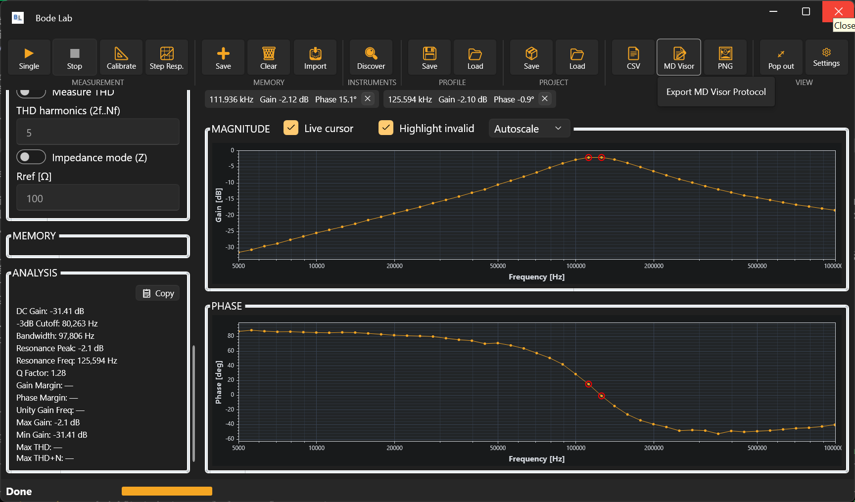The width and height of the screenshot is (855, 502).
Task: Click the Export MD Visor Protocol tooltip
Action: pyautogui.click(x=716, y=92)
